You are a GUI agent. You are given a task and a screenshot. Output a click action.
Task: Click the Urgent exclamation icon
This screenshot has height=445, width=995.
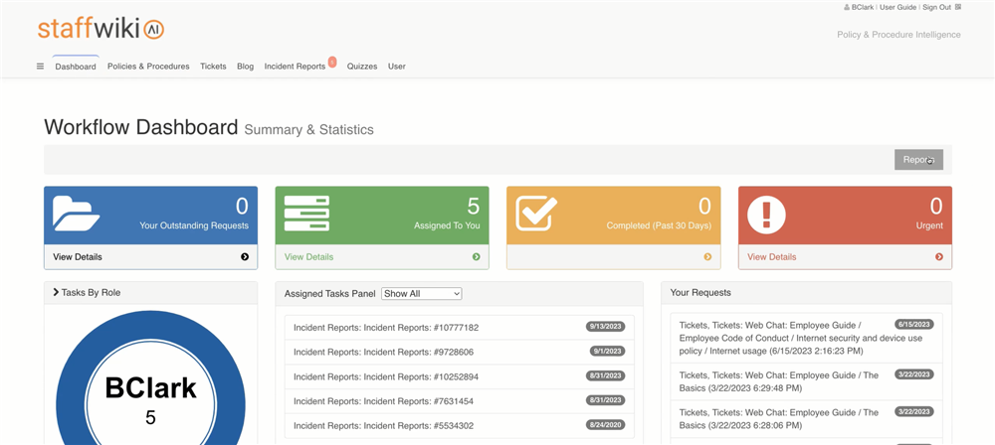[x=766, y=214]
